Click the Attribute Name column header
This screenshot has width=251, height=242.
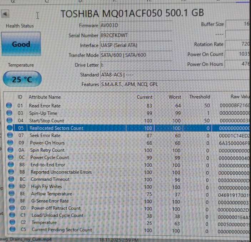[45, 97]
